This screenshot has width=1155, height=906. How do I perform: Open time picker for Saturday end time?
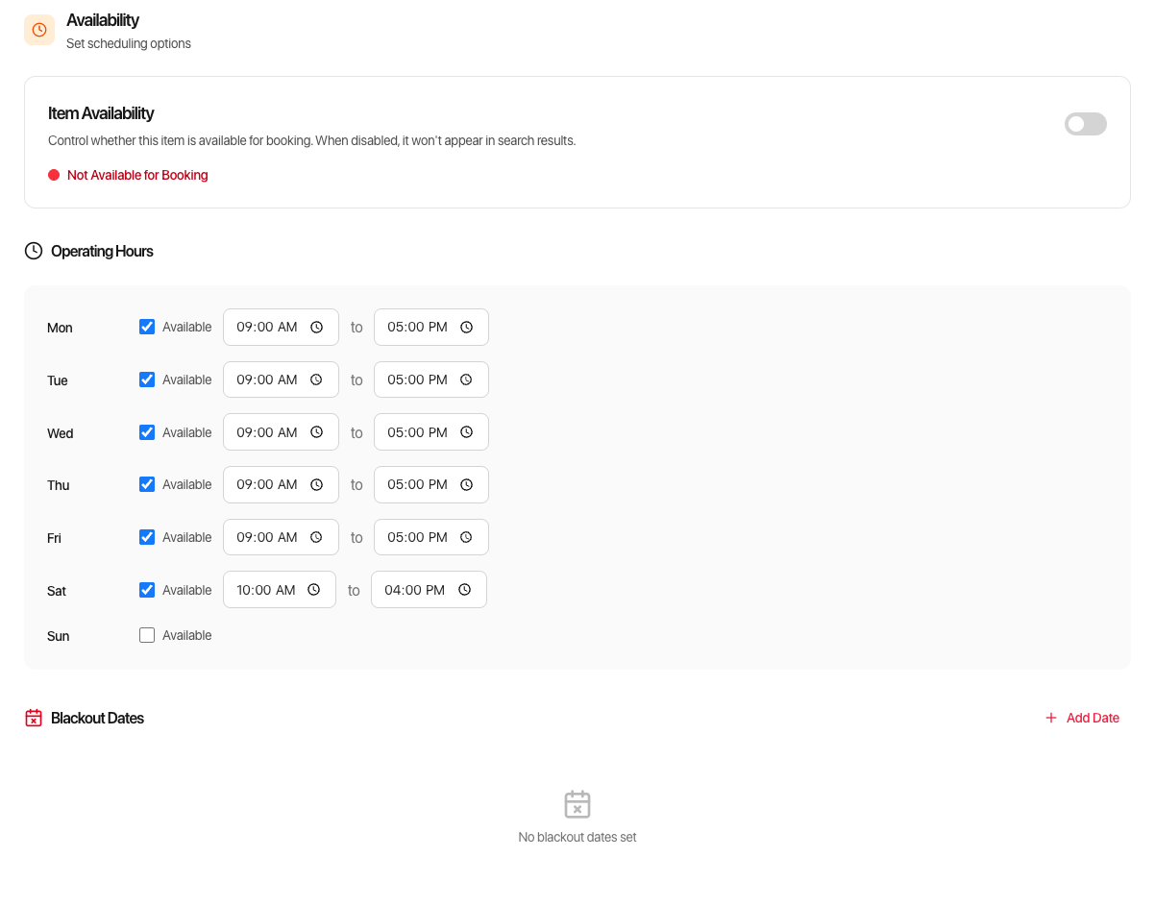[x=464, y=590]
